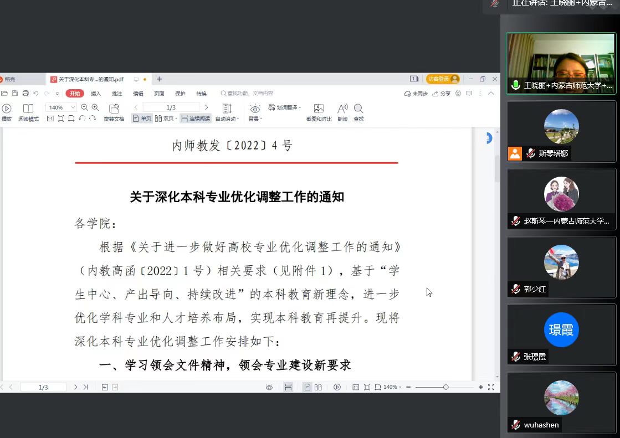Click the Share (分享) button
Viewport: 620px width, 438px height.
[442, 94]
